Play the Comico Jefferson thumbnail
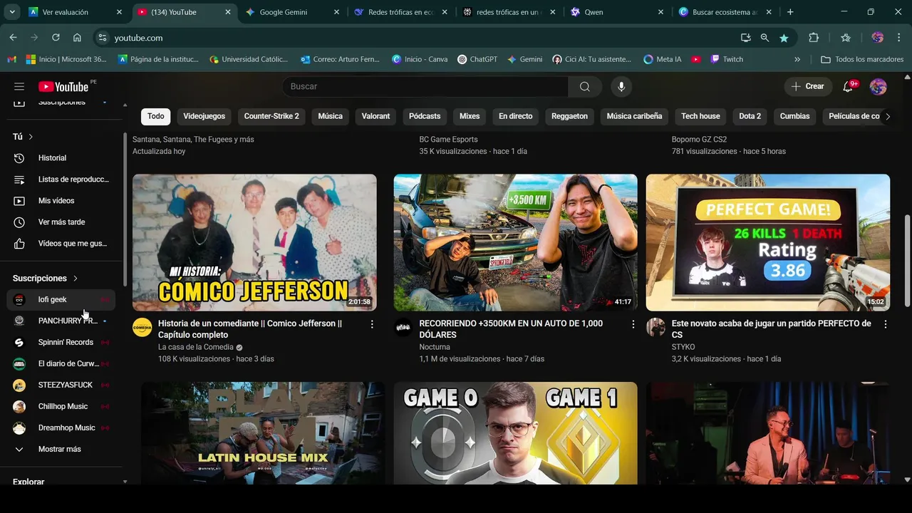This screenshot has width=912, height=513. tap(254, 242)
